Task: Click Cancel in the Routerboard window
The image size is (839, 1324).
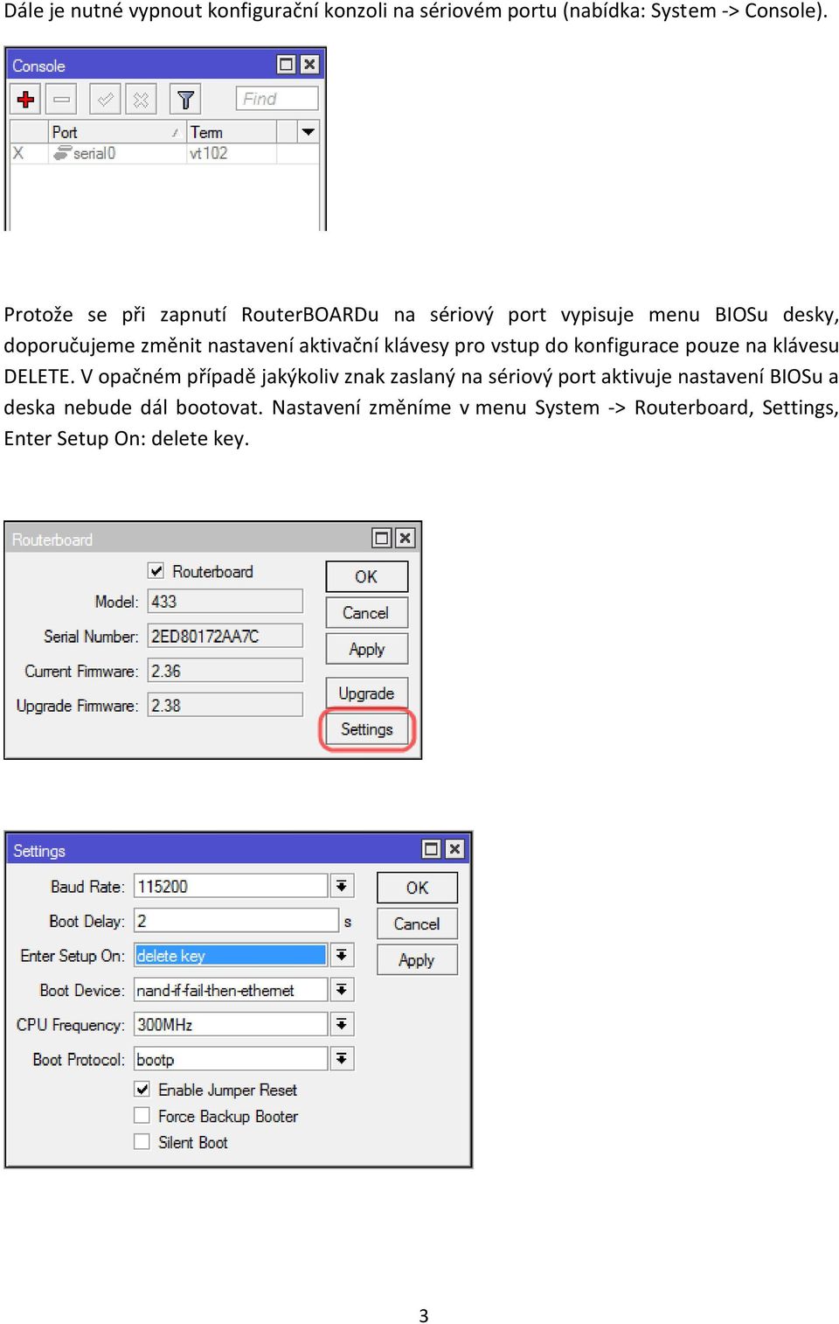Action: point(366,613)
